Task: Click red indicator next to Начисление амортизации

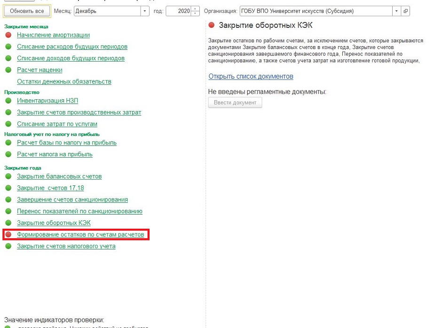Action: click(x=8, y=35)
